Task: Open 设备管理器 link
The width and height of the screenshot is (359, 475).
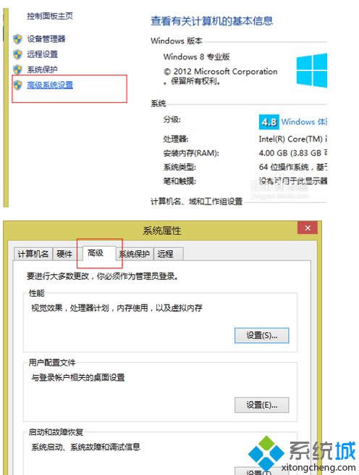Action: (46, 38)
